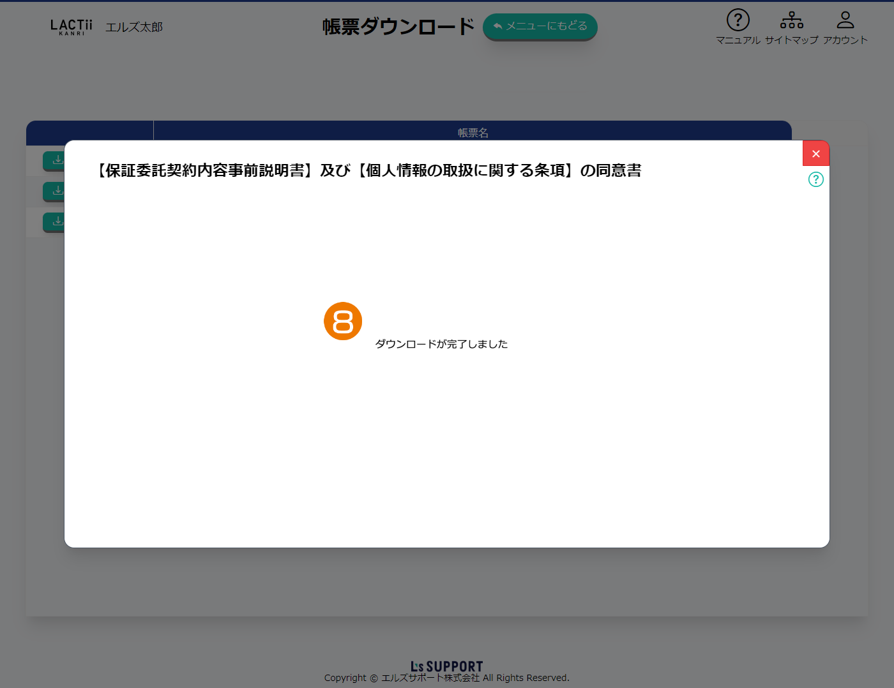This screenshot has height=688, width=894.
Task: Select the ダウンロードが完了しました message
Action: 441,344
